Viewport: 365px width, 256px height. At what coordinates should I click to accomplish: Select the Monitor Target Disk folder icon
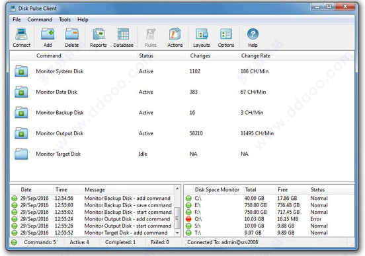[x=21, y=154]
